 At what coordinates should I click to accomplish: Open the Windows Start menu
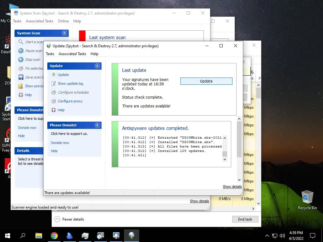(x=8, y=236)
